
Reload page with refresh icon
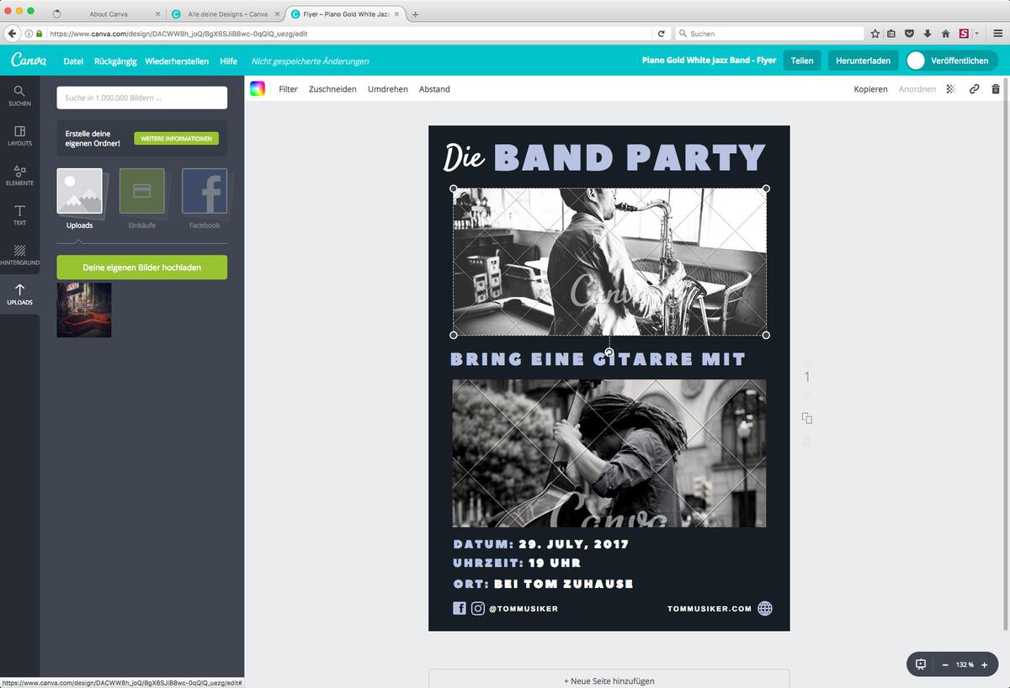[x=662, y=34]
